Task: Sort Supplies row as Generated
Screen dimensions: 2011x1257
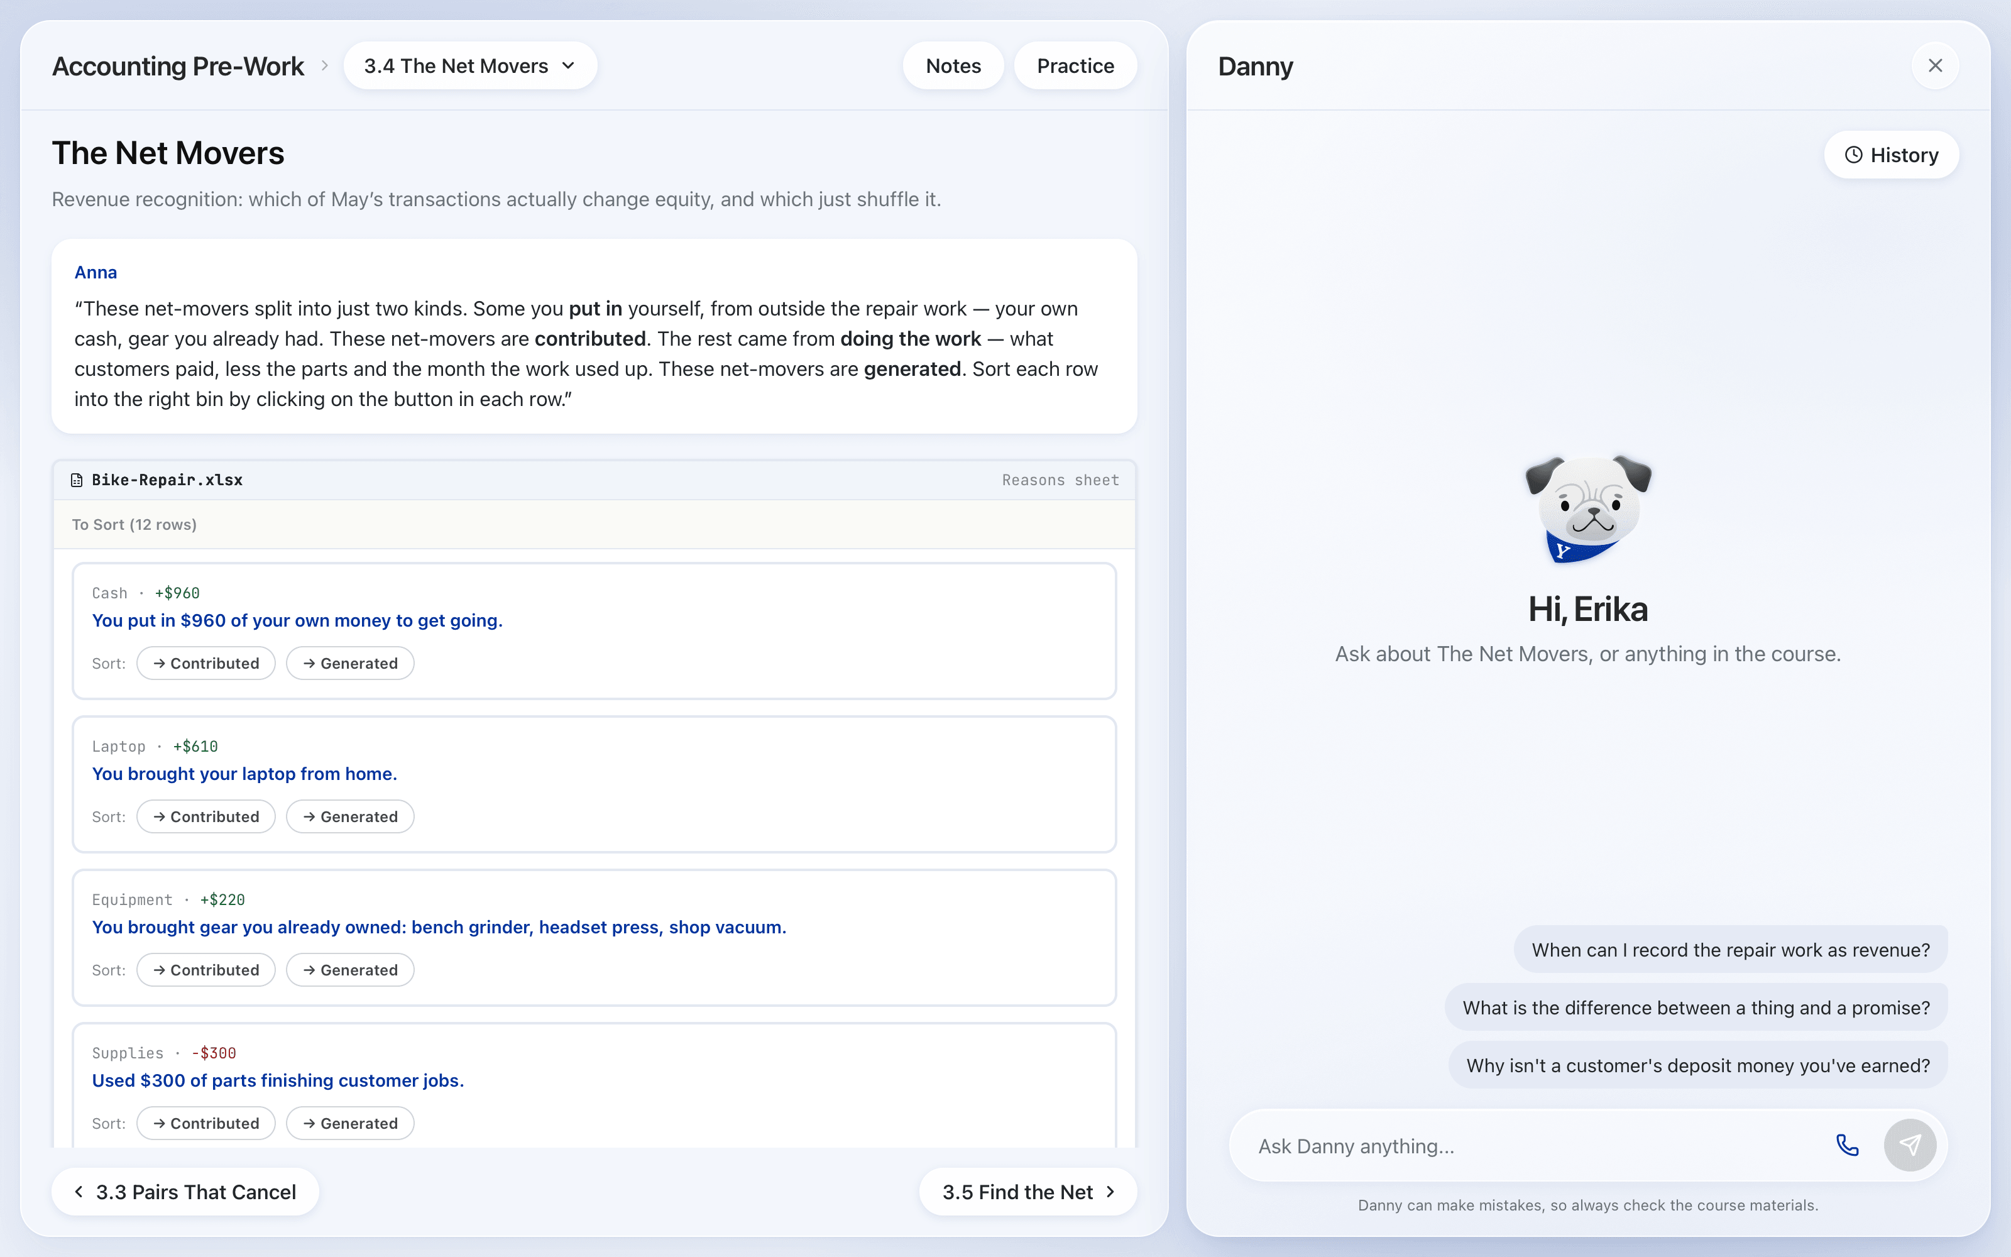Action: click(350, 1123)
